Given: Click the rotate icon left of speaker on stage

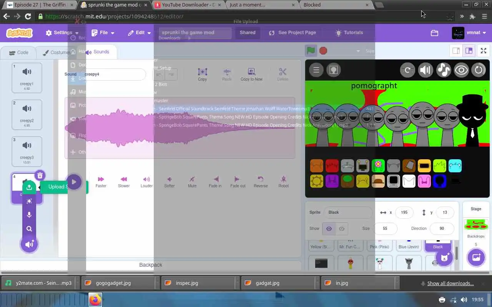Looking at the screenshot, I should (x=407, y=70).
